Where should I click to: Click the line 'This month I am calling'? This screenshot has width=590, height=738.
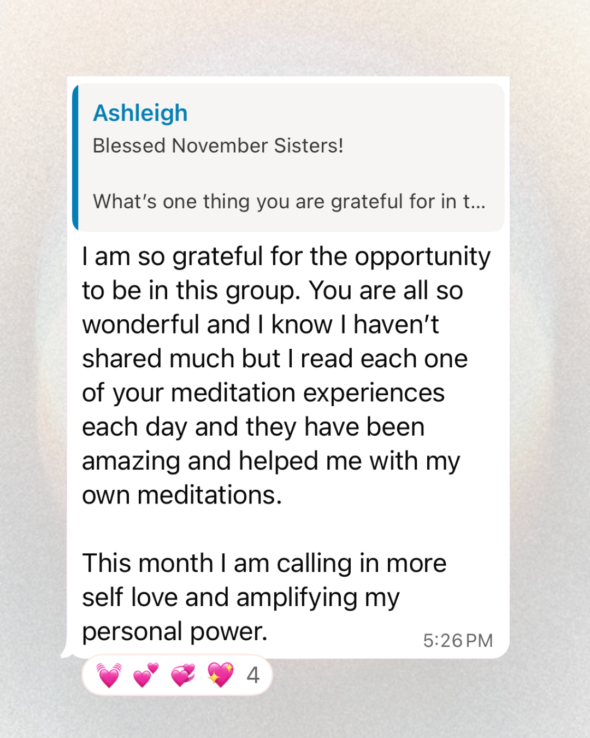(264, 563)
